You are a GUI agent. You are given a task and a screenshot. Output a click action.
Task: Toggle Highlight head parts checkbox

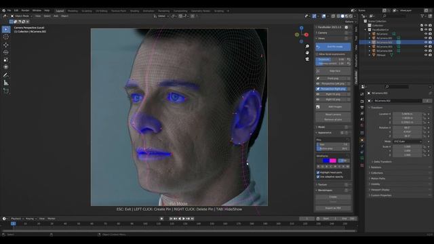[x=318, y=172]
